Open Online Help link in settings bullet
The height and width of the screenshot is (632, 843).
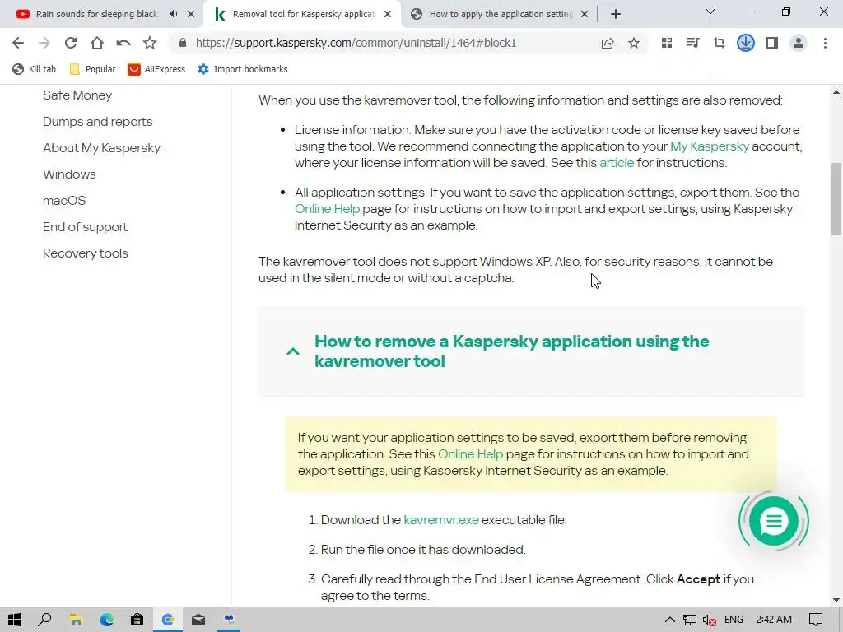327,208
